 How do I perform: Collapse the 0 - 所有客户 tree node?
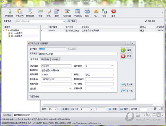coord(3,30)
